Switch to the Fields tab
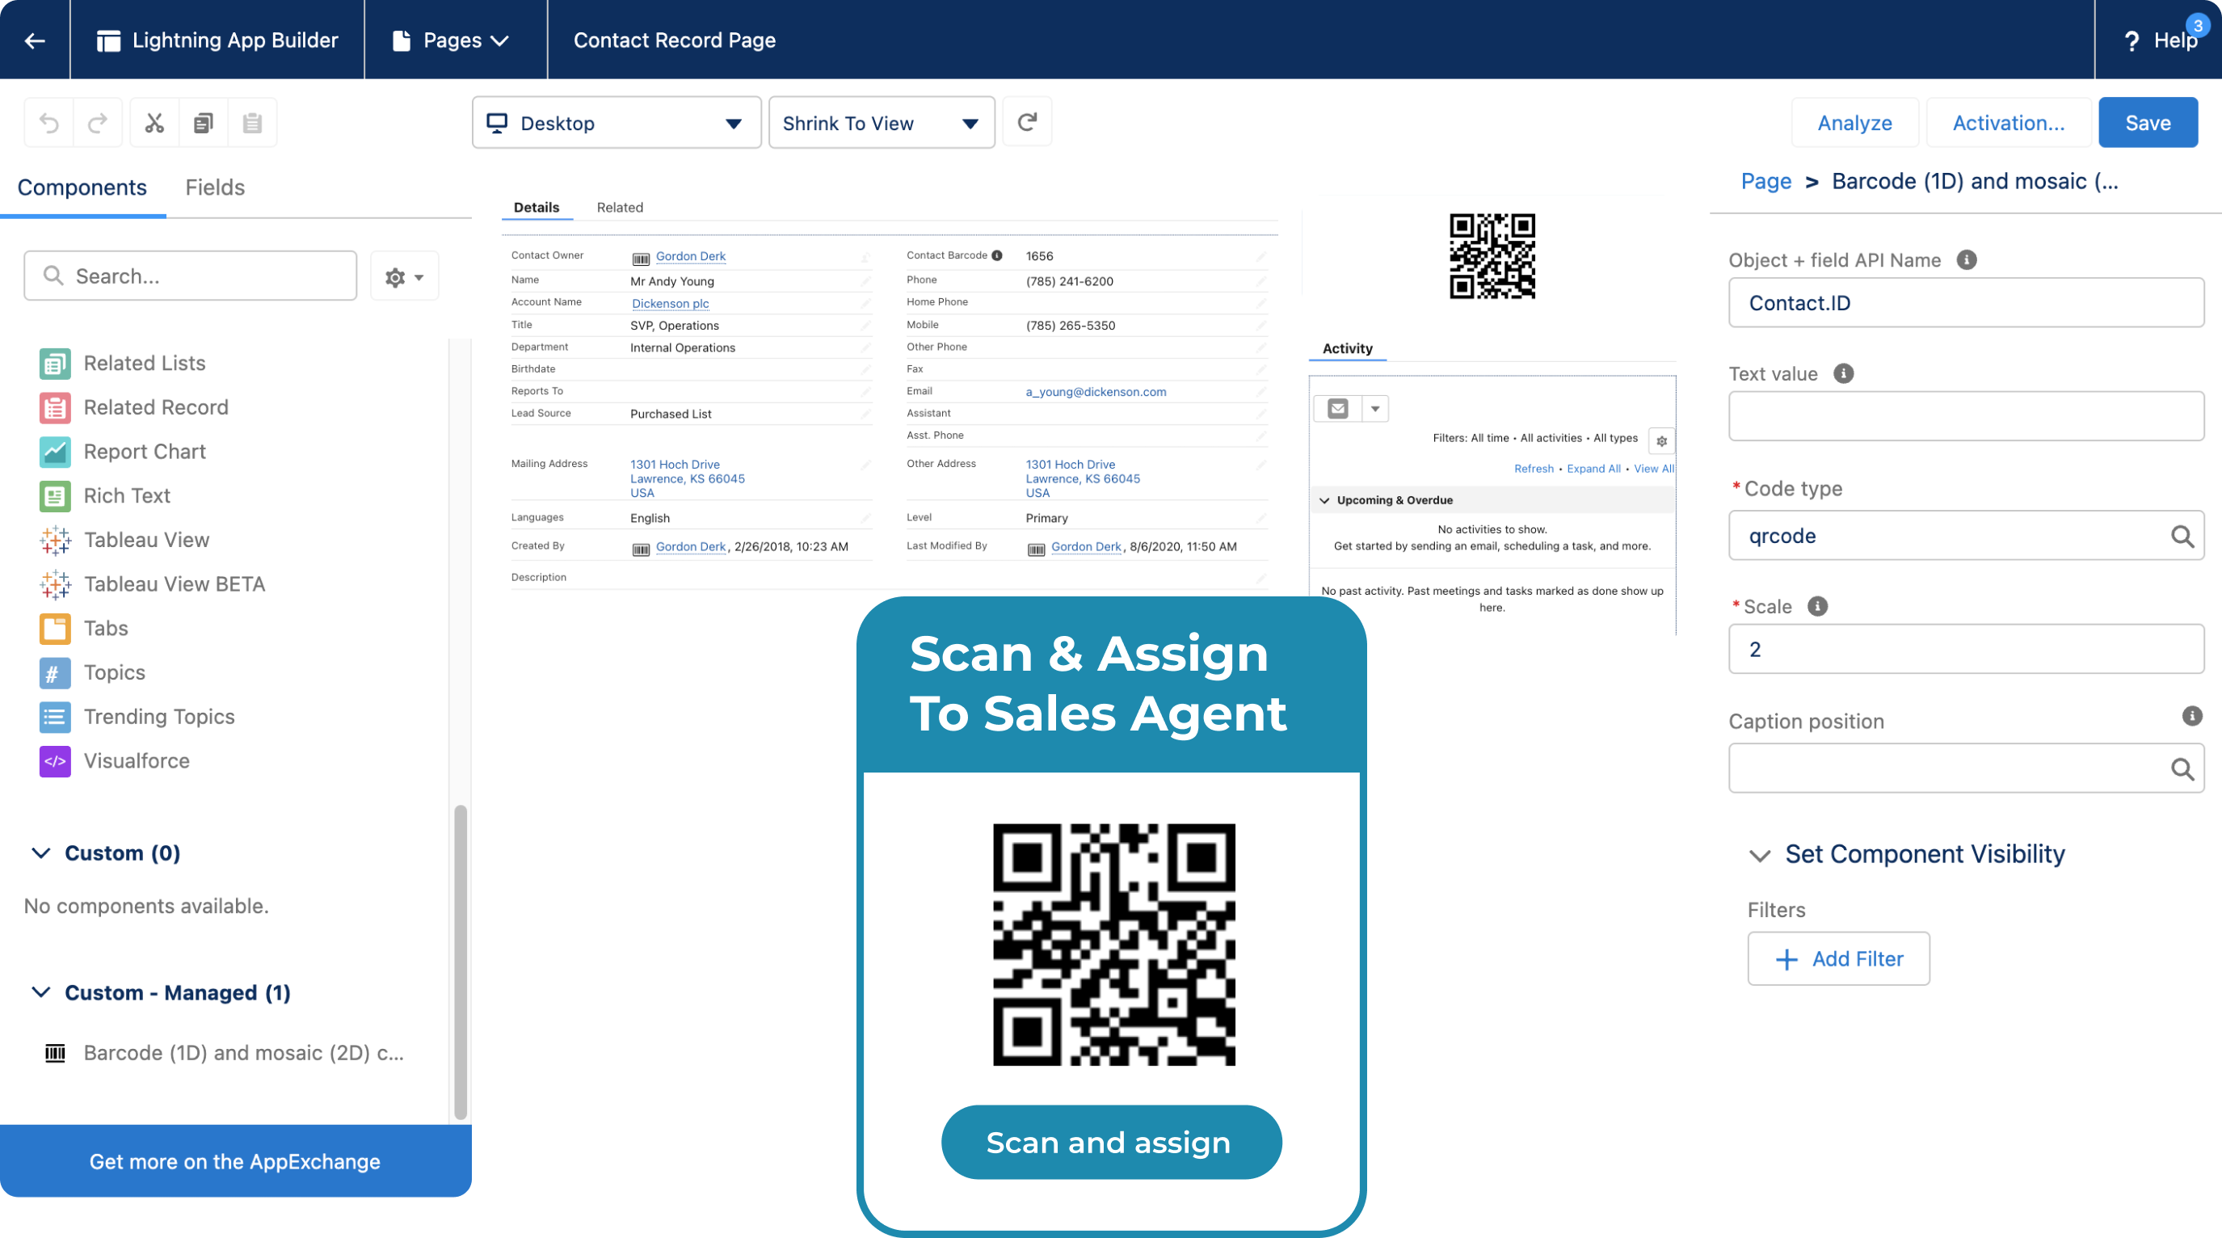The height and width of the screenshot is (1238, 2222). coord(214,187)
